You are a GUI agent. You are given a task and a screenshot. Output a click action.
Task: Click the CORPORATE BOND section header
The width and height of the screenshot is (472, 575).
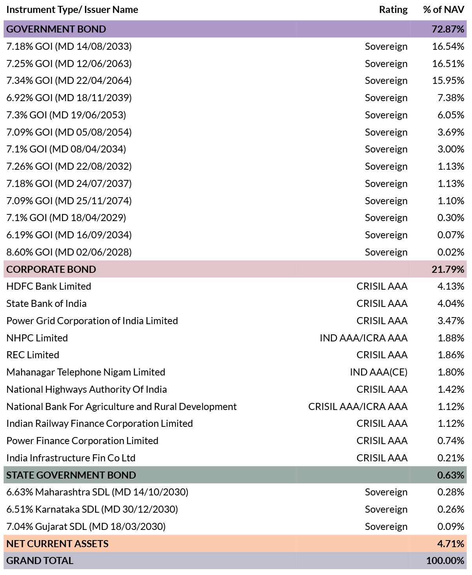pos(235,269)
